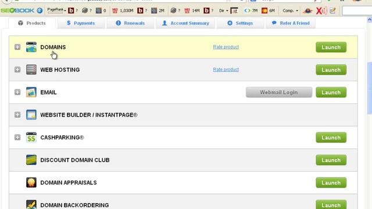Image resolution: width=372 pixels, height=209 pixels.
Task: Click the Majestic icon showing 1,030M
Action: (115, 10)
